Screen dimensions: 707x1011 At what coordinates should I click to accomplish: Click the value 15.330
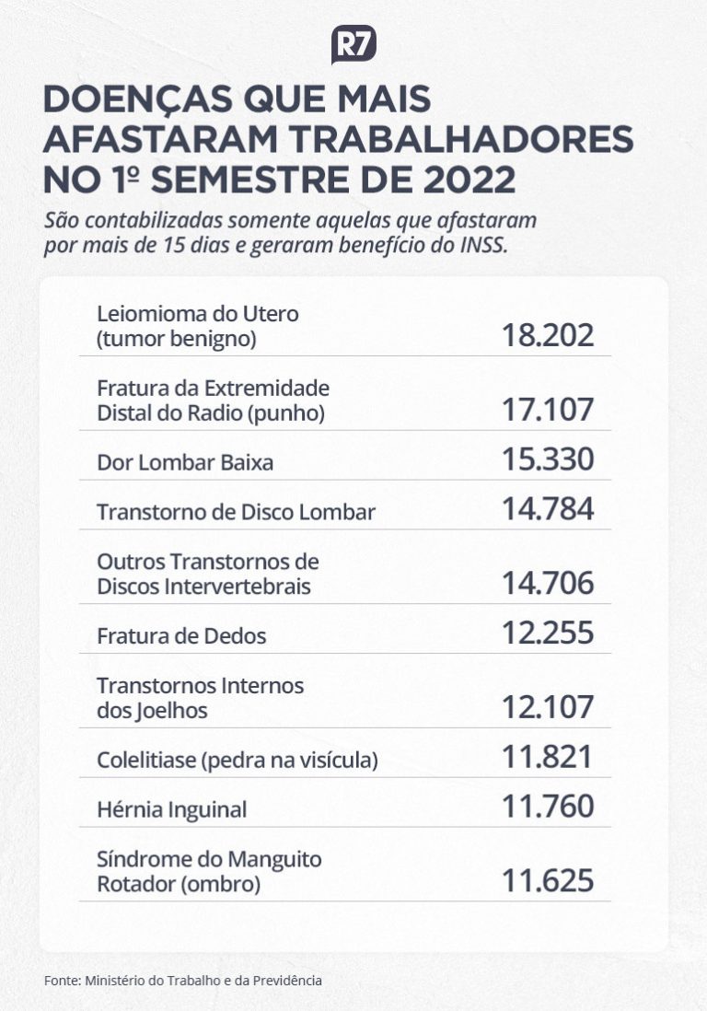click(x=548, y=459)
